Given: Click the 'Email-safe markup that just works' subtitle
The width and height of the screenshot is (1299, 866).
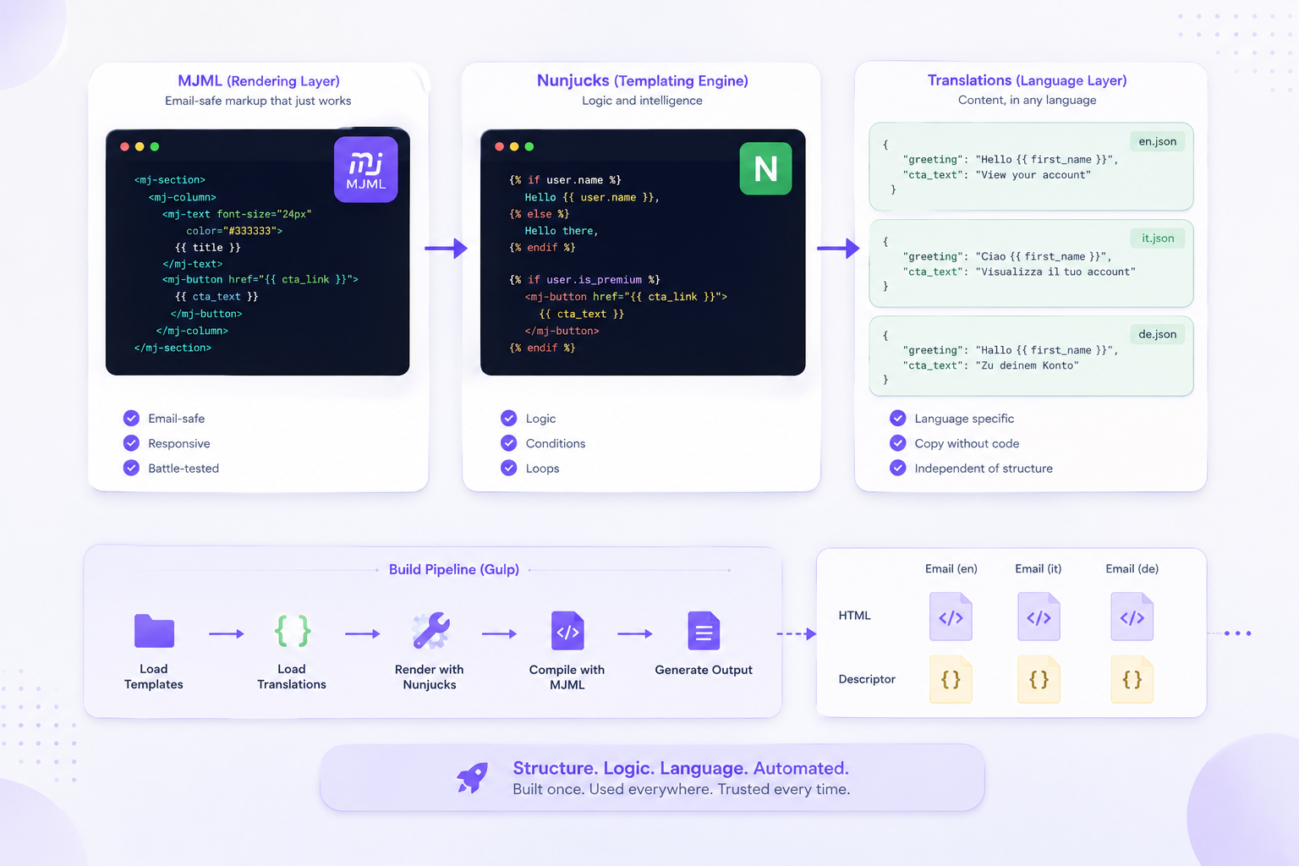Looking at the screenshot, I should pyautogui.click(x=258, y=101).
